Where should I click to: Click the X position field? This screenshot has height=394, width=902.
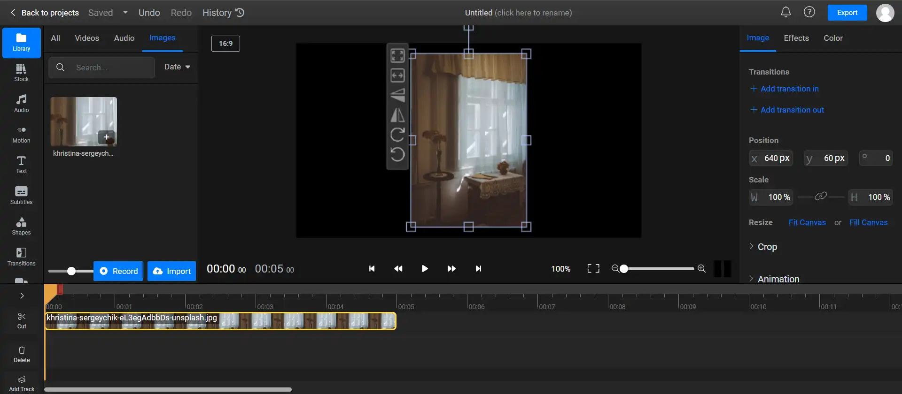[x=770, y=159]
